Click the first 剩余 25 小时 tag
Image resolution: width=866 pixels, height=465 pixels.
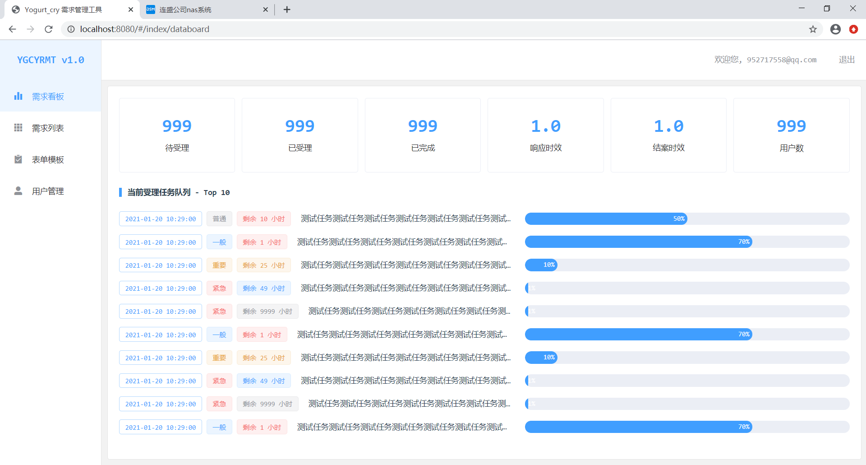click(264, 265)
